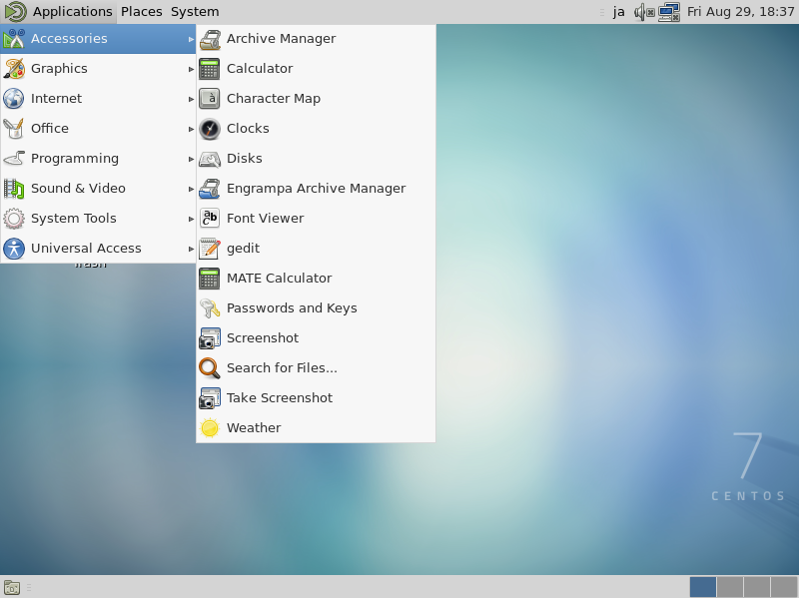Open Weather using the sun icon
Viewport: 799px width, 598px height.
coord(210,428)
